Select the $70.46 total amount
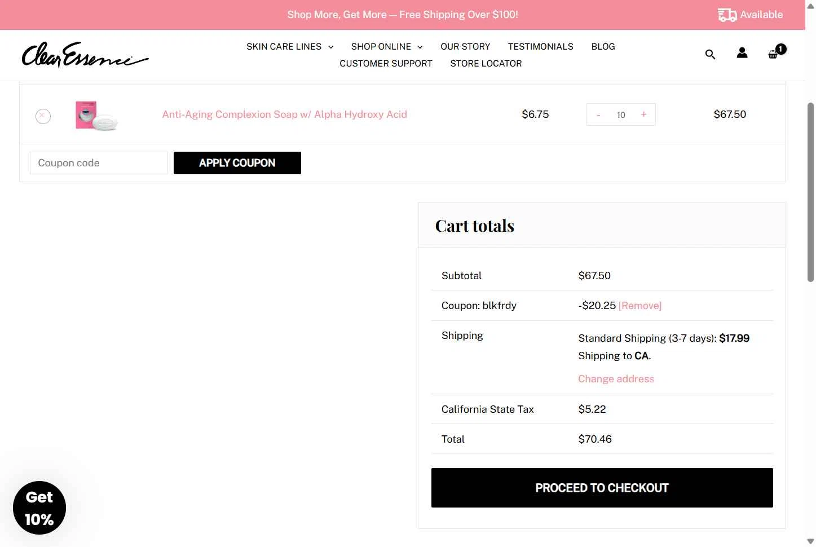The height and width of the screenshot is (547, 816). coord(595,439)
